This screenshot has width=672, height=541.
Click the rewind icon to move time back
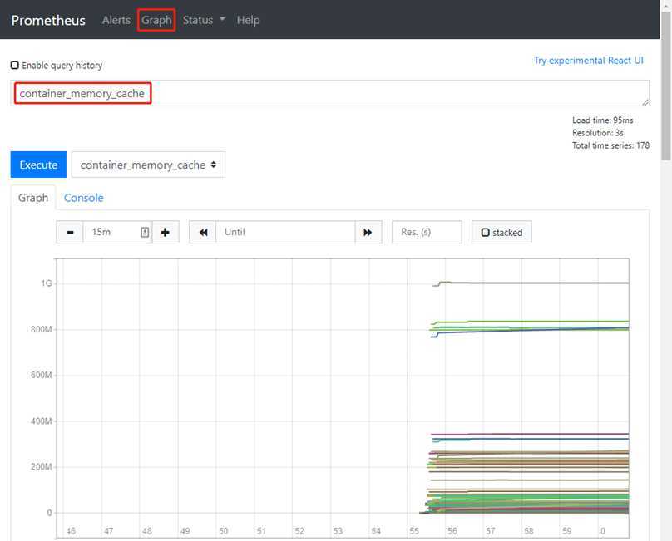[202, 233]
